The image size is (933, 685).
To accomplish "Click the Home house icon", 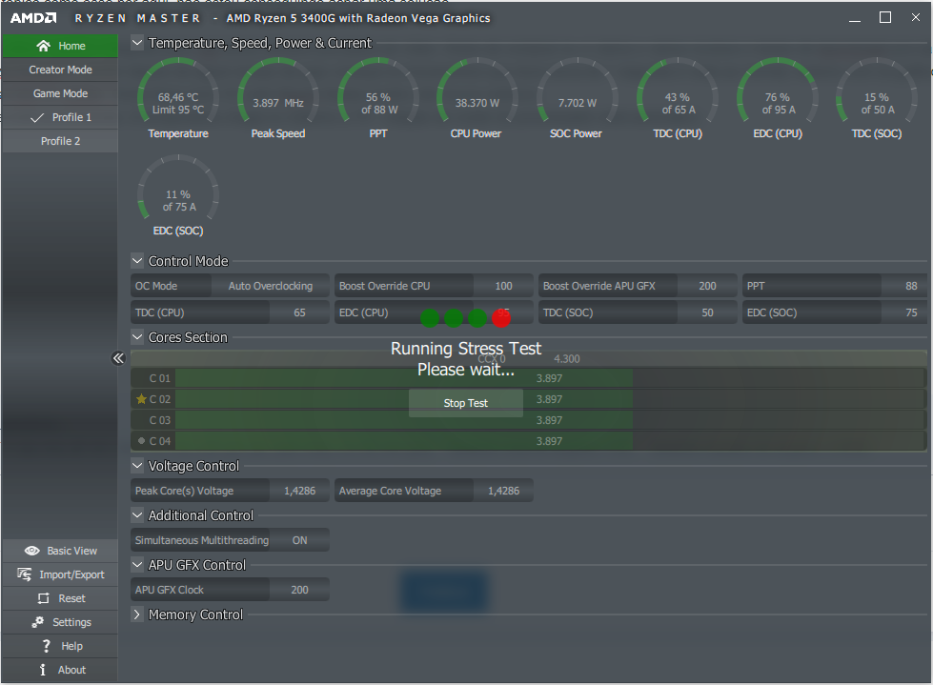I will [43, 46].
